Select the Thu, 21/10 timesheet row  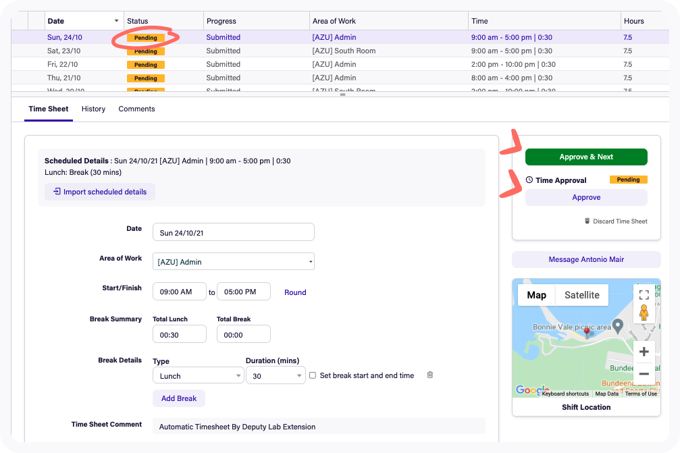pyautogui.click(x=340, y=78)
